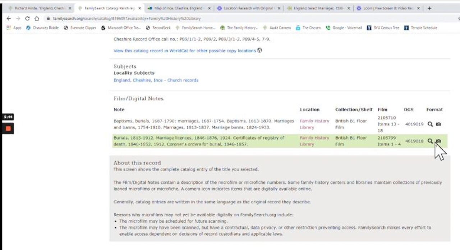The height and width of the screenshot is (250, 460).
Task: Click DGS number 4019019
Action: [414, 124]
